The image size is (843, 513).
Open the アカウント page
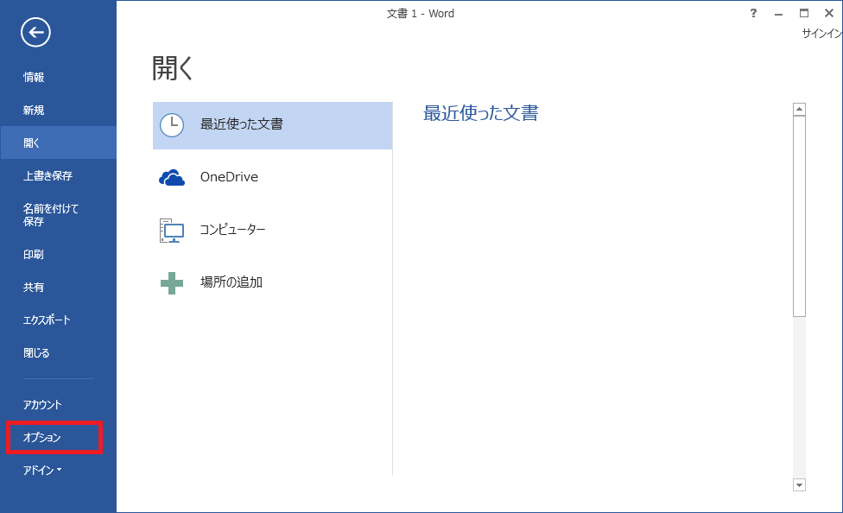(x=42, y=405)
